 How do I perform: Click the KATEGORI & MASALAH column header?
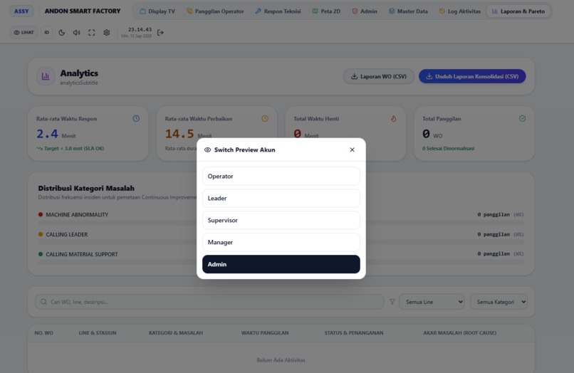(x=176, y=332)
